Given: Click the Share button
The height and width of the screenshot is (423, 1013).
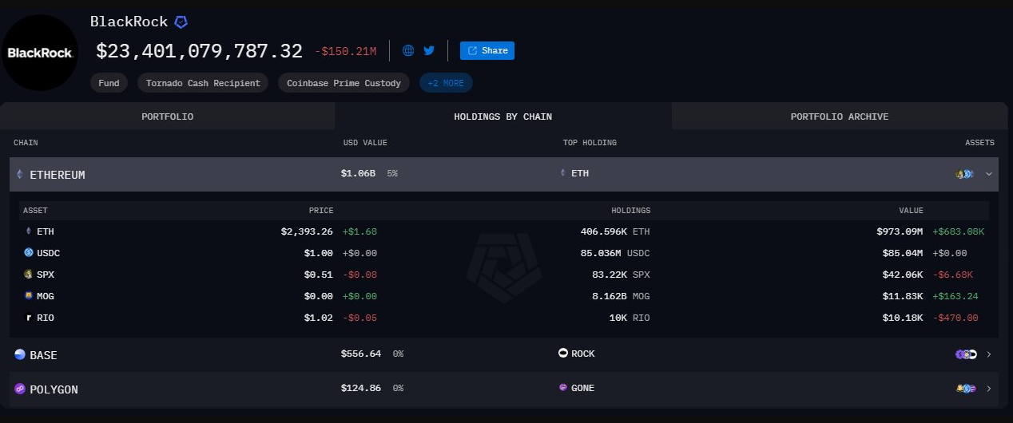Looking at the screenshot, I should tap(487, 50).
